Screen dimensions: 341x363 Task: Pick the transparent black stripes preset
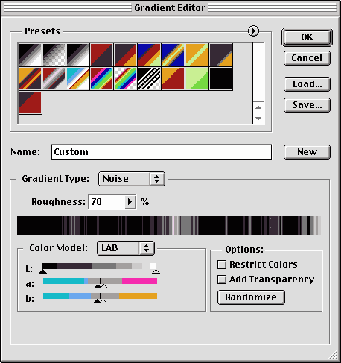point(149,79)
